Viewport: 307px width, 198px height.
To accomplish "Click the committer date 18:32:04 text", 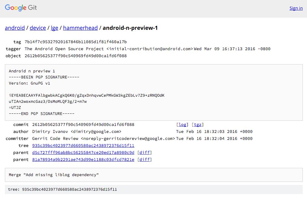I will (214, 139).
